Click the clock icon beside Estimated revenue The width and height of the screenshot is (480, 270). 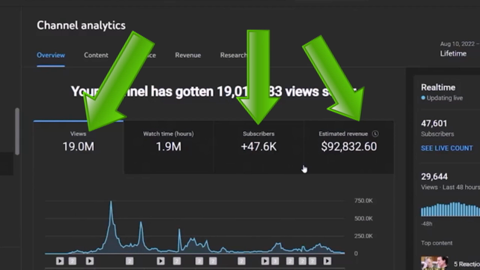click(375, 133)
